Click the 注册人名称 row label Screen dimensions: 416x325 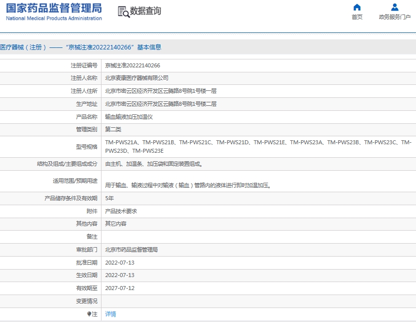(x=84, y=78)
